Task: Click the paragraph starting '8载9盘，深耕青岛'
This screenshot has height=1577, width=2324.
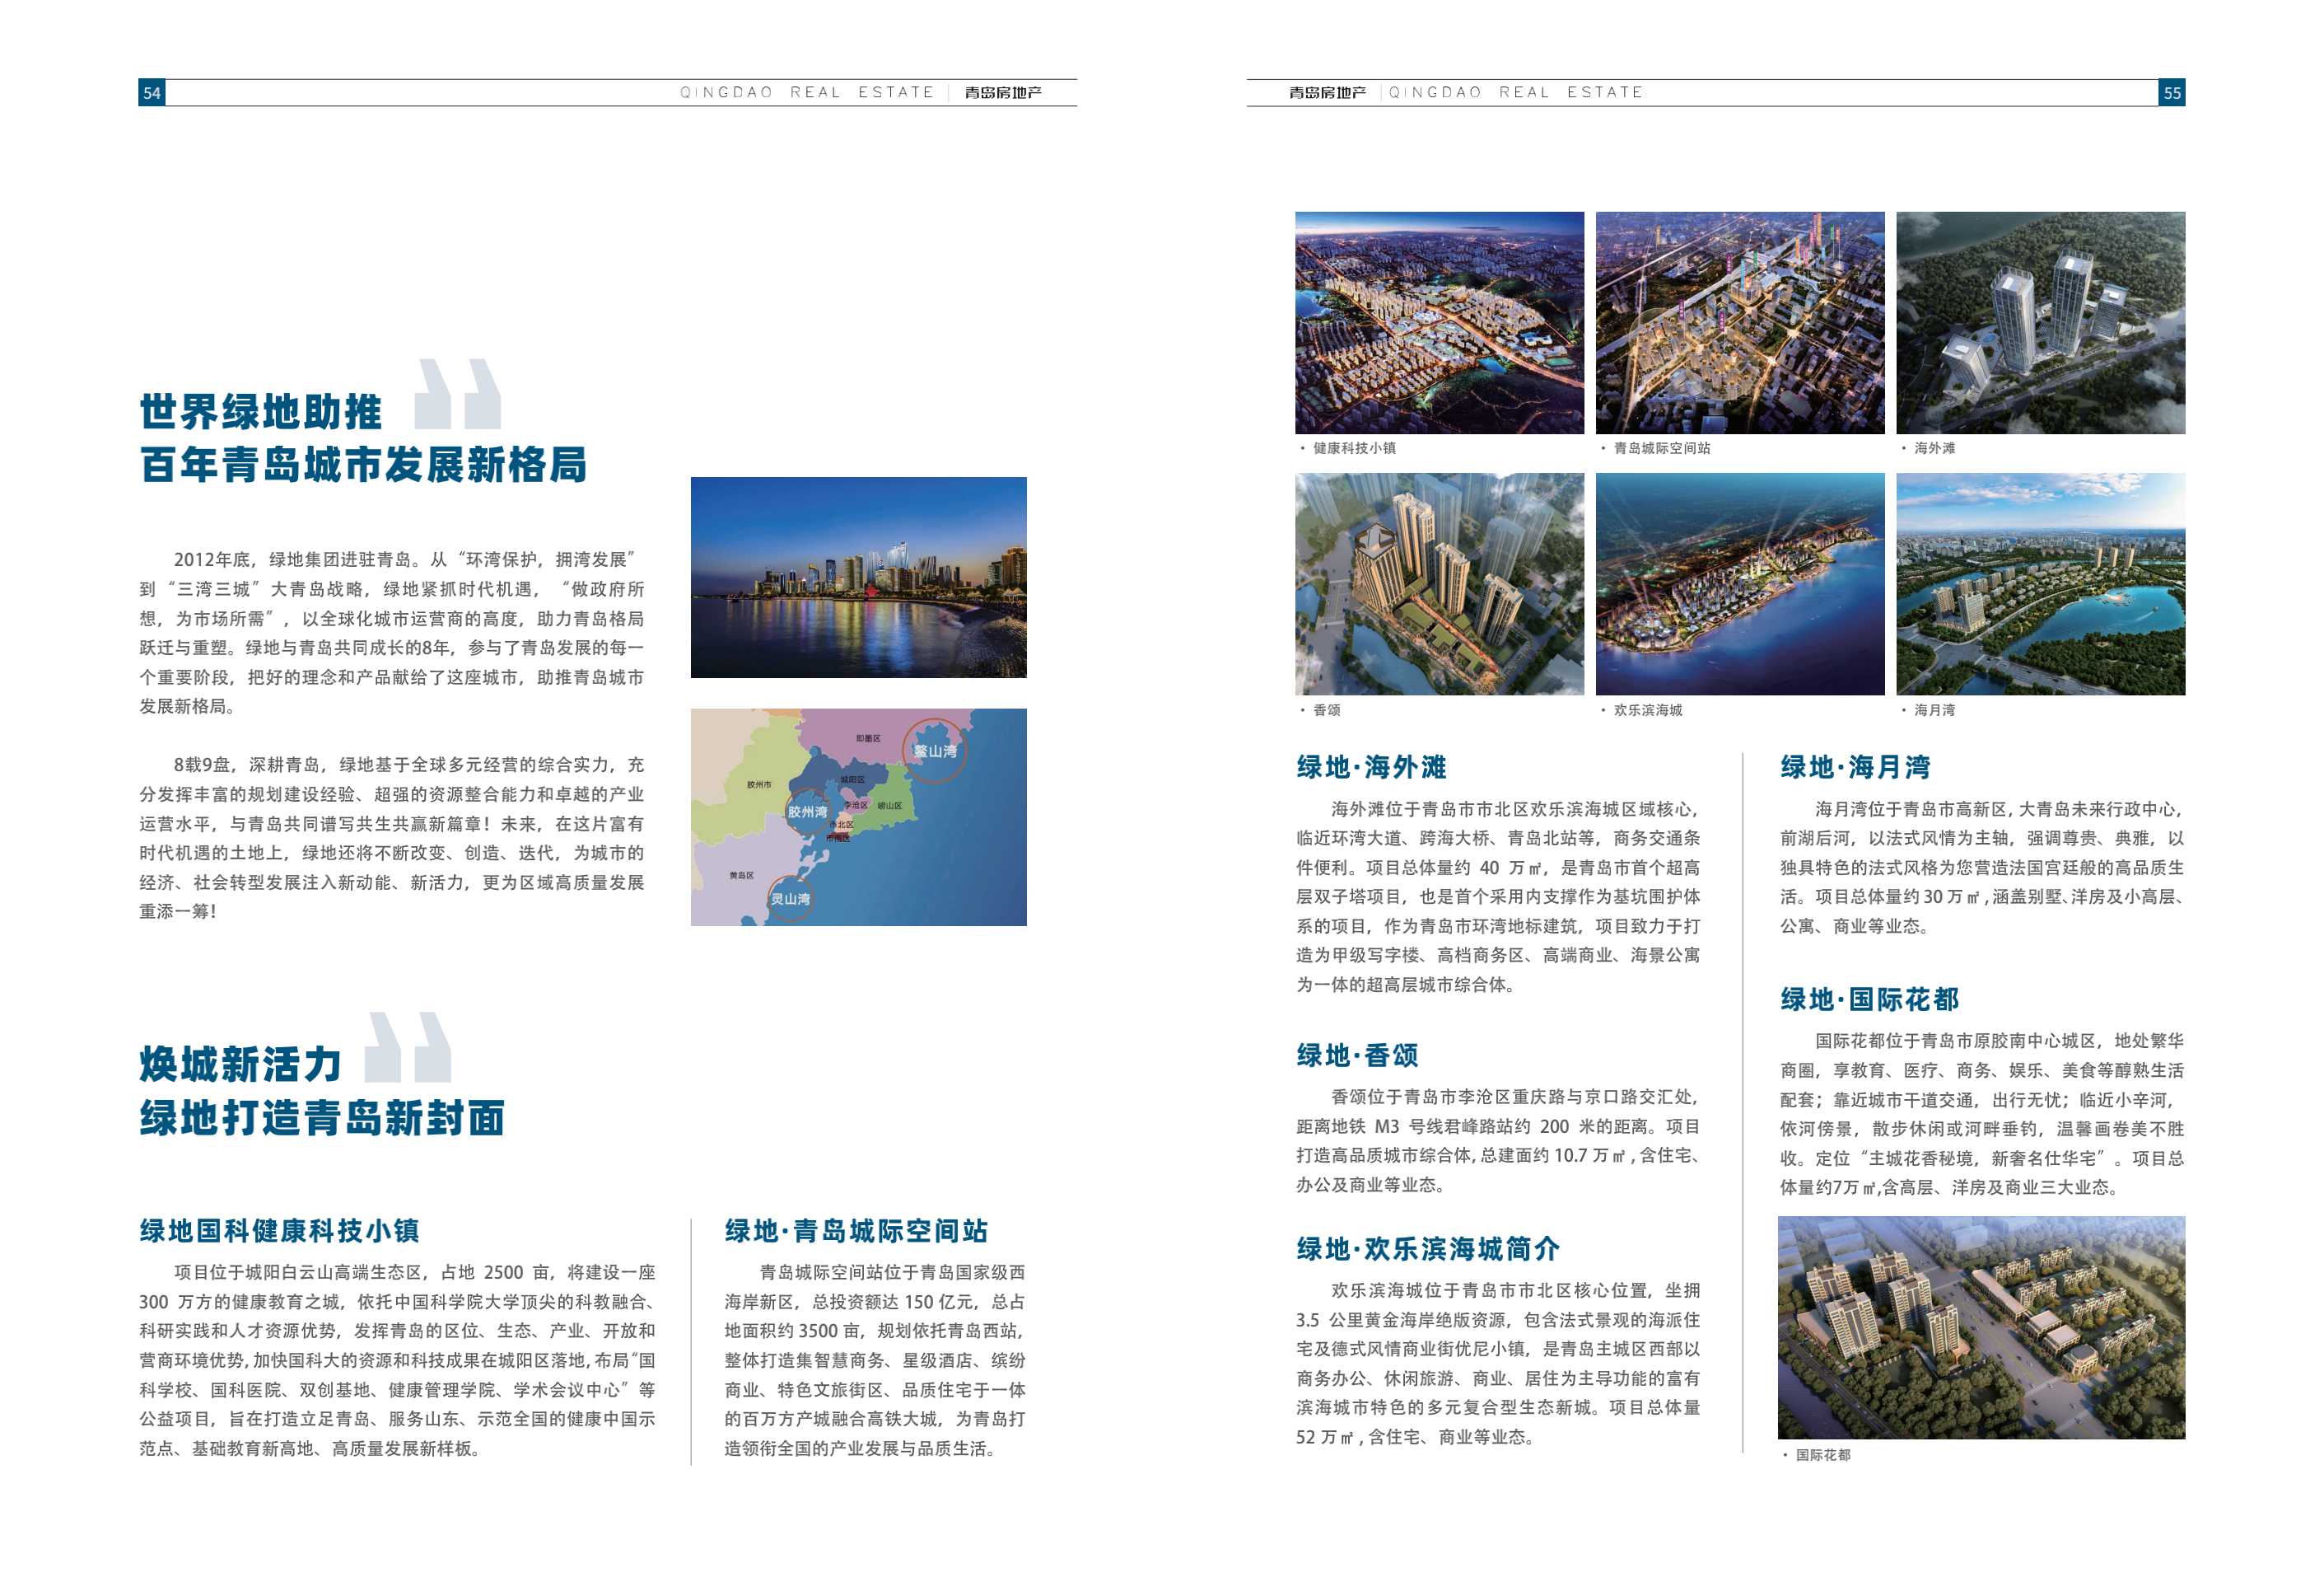Action: (x=391, y=838)
